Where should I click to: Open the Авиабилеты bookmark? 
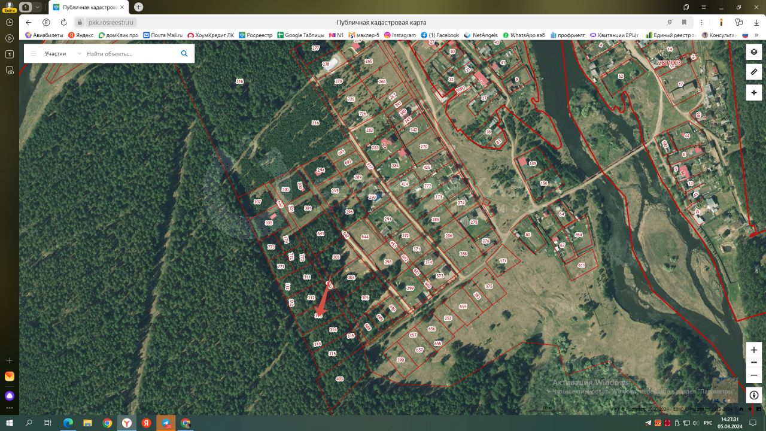45,35
